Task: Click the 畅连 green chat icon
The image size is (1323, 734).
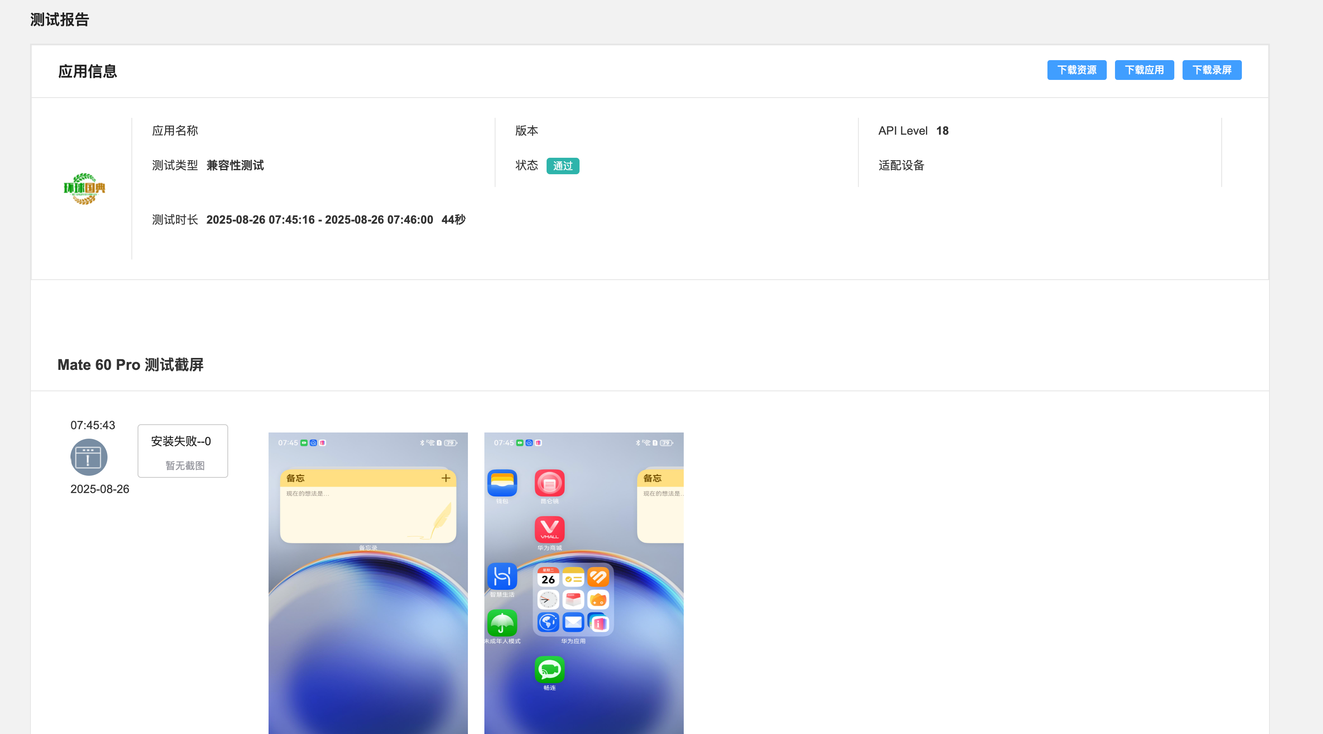Action: [549, 669]
